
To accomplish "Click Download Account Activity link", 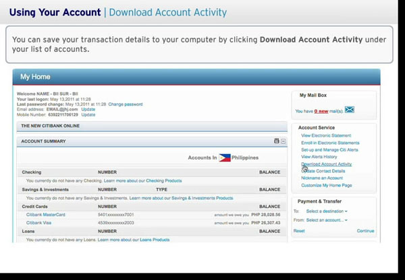I will click(327, 164).
